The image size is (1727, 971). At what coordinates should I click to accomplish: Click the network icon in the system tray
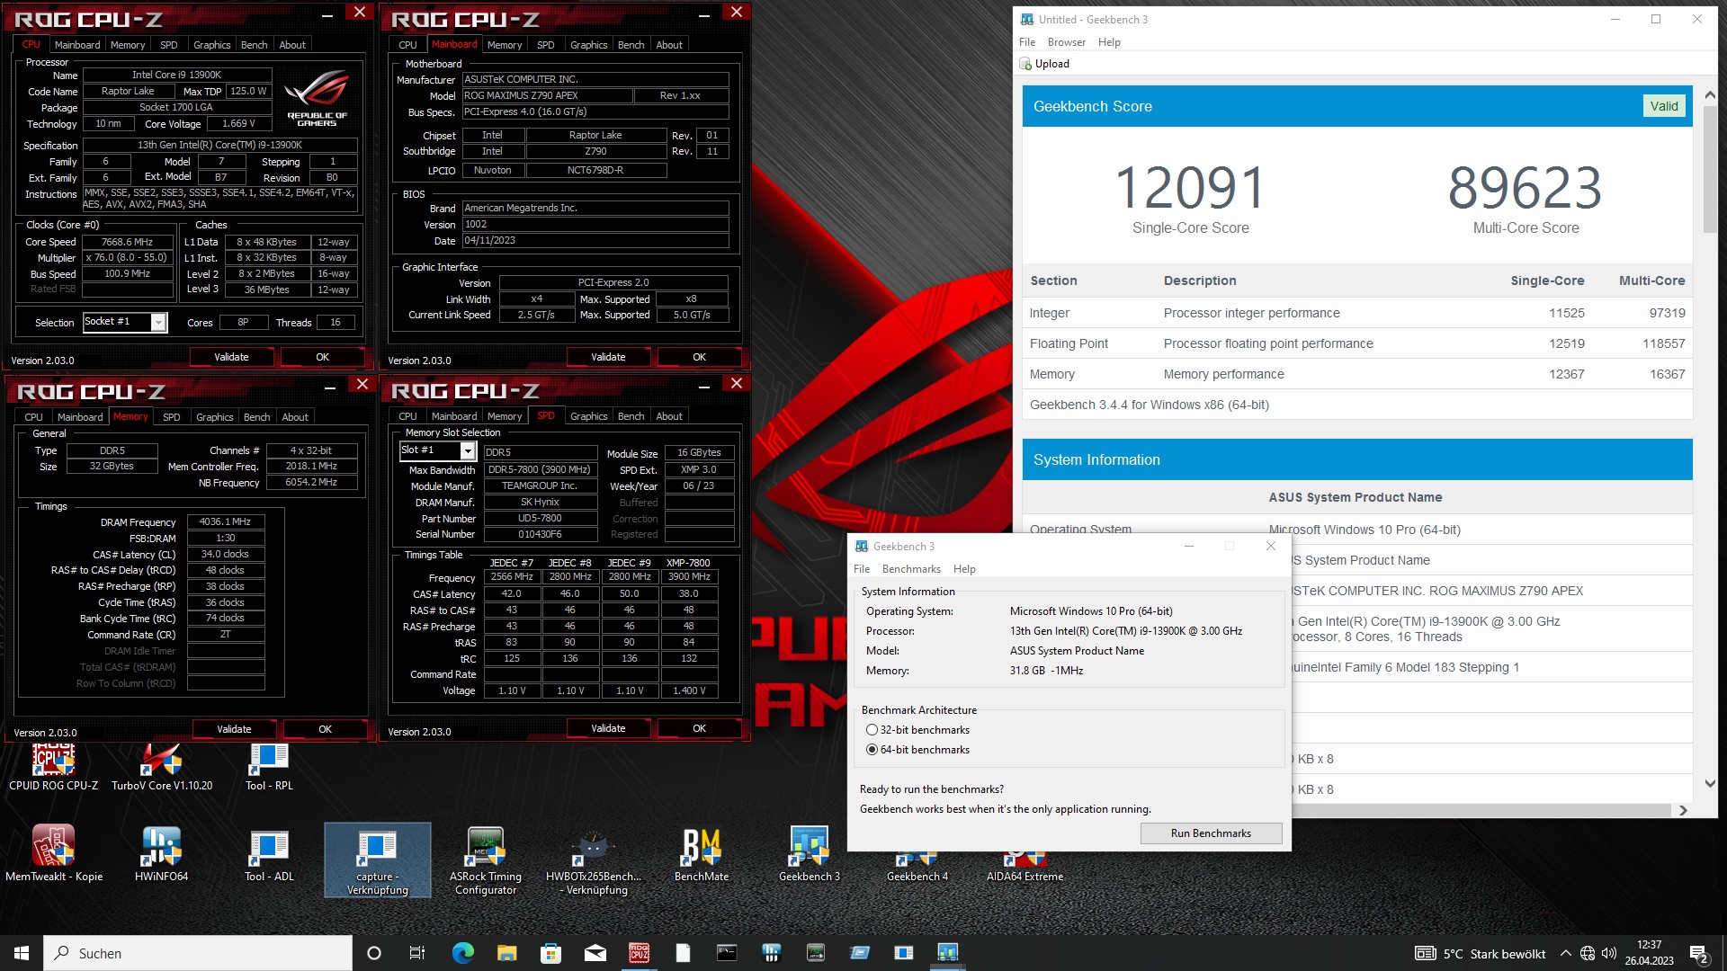pos(1588,954)
